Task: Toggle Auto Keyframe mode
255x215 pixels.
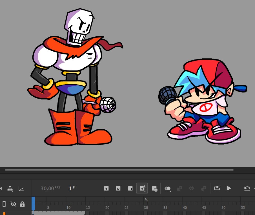Action: pos(142,188)
